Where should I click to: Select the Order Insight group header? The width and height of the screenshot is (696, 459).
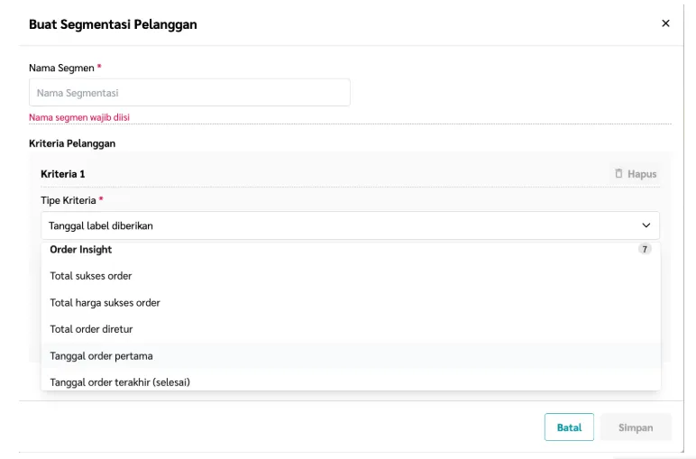81,250
